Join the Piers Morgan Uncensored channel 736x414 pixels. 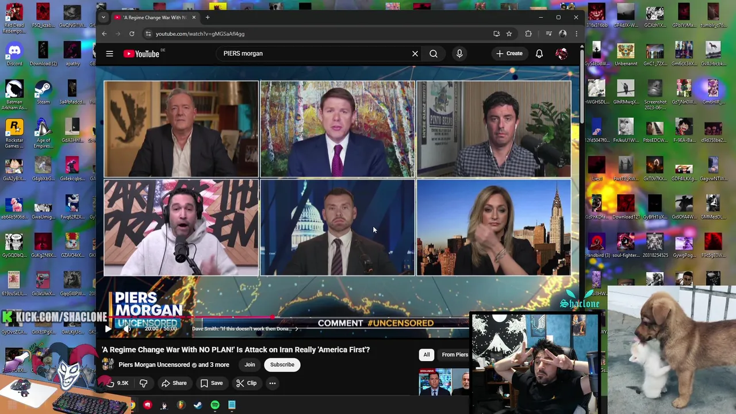coord(250,365)
